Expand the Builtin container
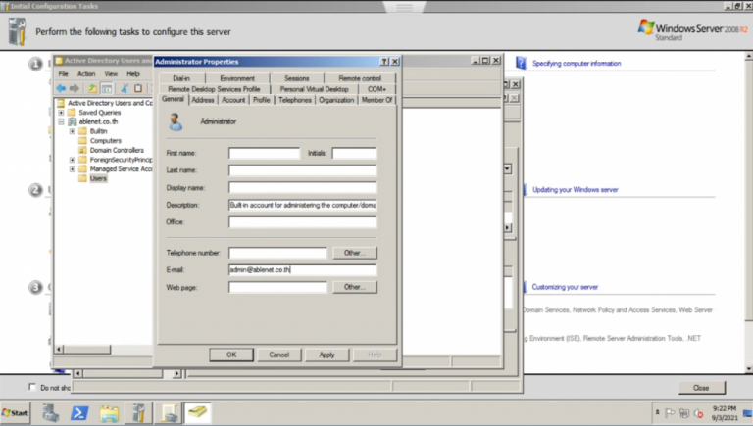Viewport: 753px width, 426px height. [x=72, y=131]
